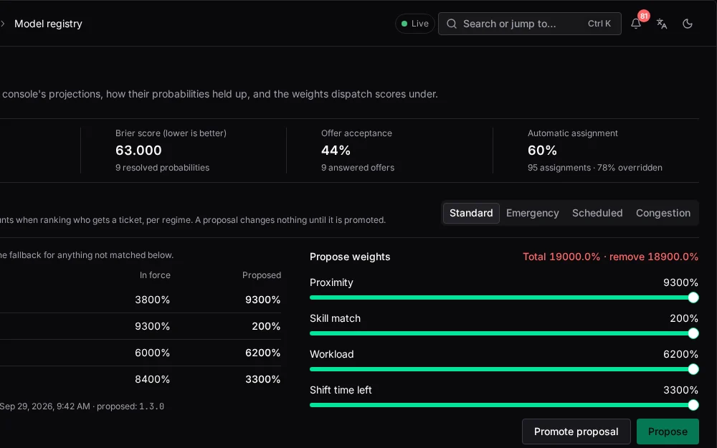The height and width of the screenshot is (448, 717).
Task: Click the in-force value 6000%
Action: point(152,353)
